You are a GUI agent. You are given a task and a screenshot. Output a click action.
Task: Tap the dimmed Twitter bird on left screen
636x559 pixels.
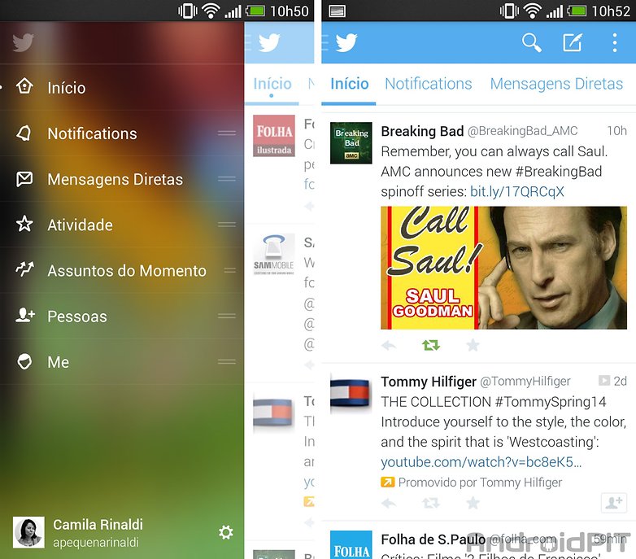pyautogui.click(x=268, y=42)
